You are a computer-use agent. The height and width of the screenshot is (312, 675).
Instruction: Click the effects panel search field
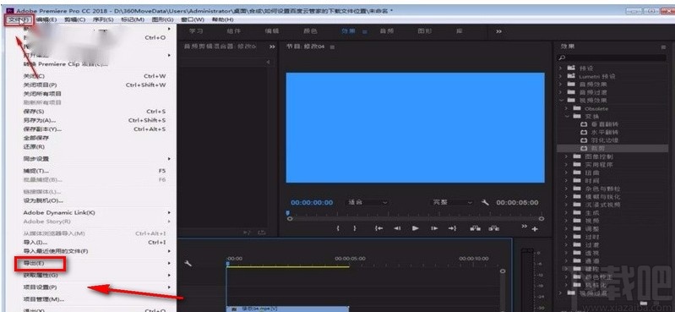(x=612, y=57)
